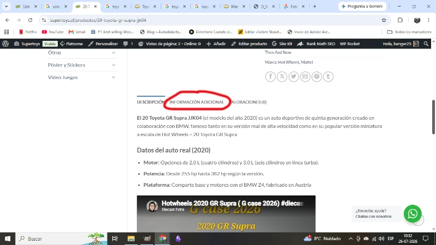Open Valoraciones (0) tab
Image resolution: width=436 pixels, height=245 pixels.
click(249, 102)
